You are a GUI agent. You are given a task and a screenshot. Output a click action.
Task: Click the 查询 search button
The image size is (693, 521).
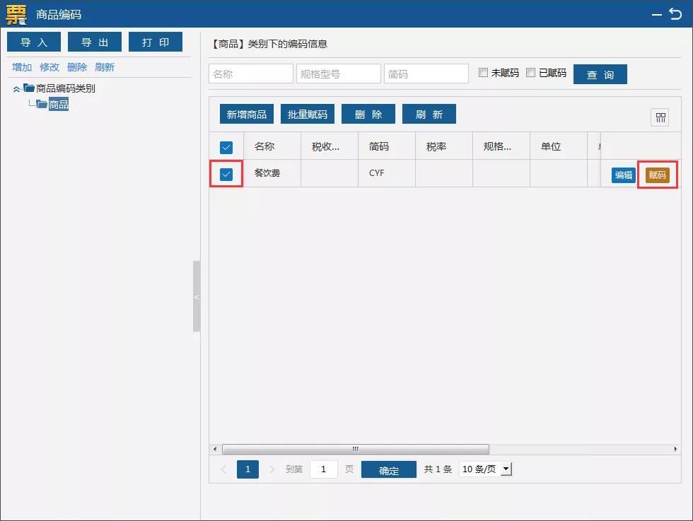[x=600, y=74]
